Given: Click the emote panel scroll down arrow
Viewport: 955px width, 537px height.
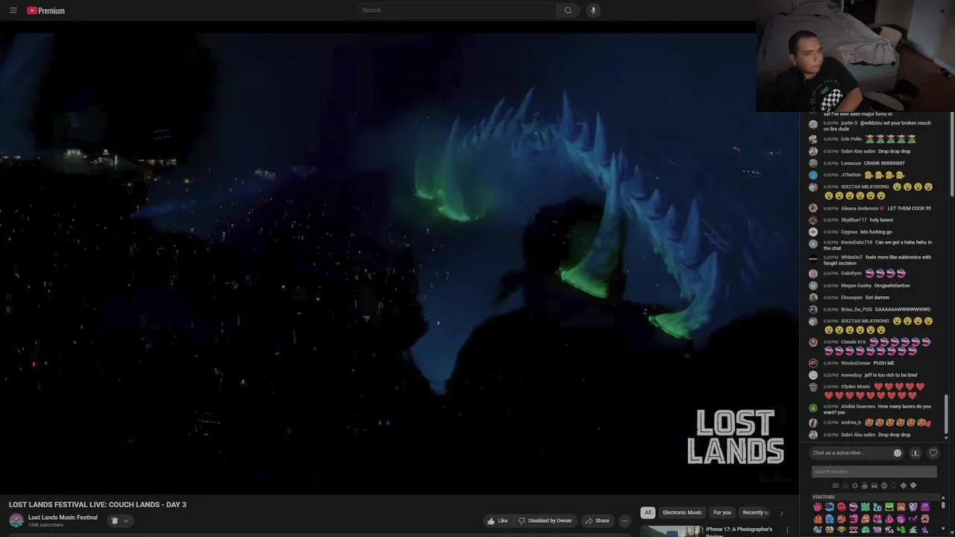Looking at the screenshot, I should (x=943, y=528).
